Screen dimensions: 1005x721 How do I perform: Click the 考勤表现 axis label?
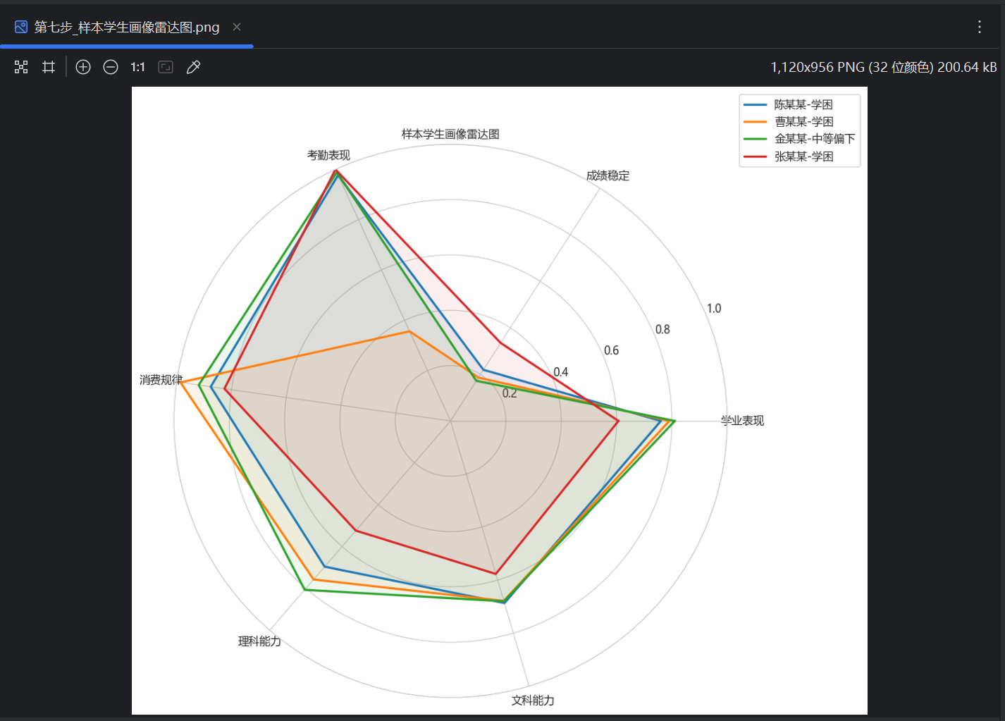tap(328, 155)
